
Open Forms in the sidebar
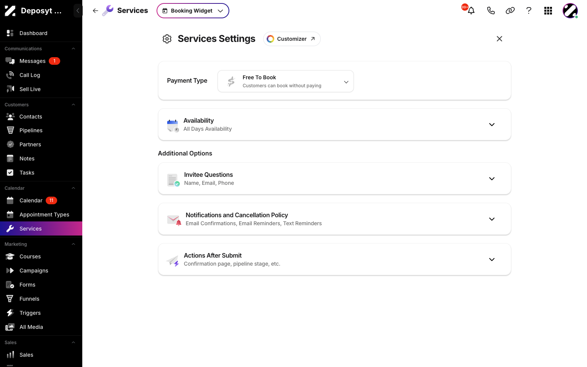(x=41, y=285)
